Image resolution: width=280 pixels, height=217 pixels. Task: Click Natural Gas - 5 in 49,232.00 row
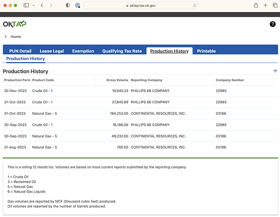pyautogui.click(x=44, y=136)
